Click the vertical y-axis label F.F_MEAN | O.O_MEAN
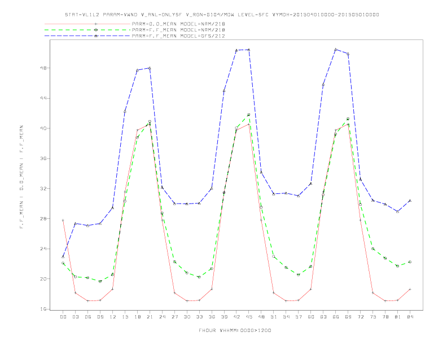 pyautogui.click(x=21, y=177)
